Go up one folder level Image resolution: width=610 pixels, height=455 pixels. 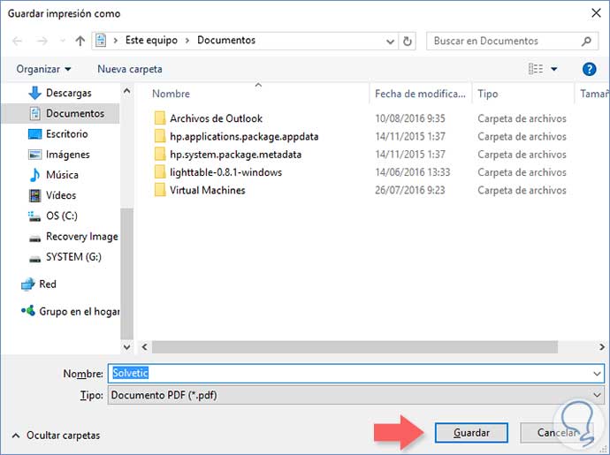[80, 41]
